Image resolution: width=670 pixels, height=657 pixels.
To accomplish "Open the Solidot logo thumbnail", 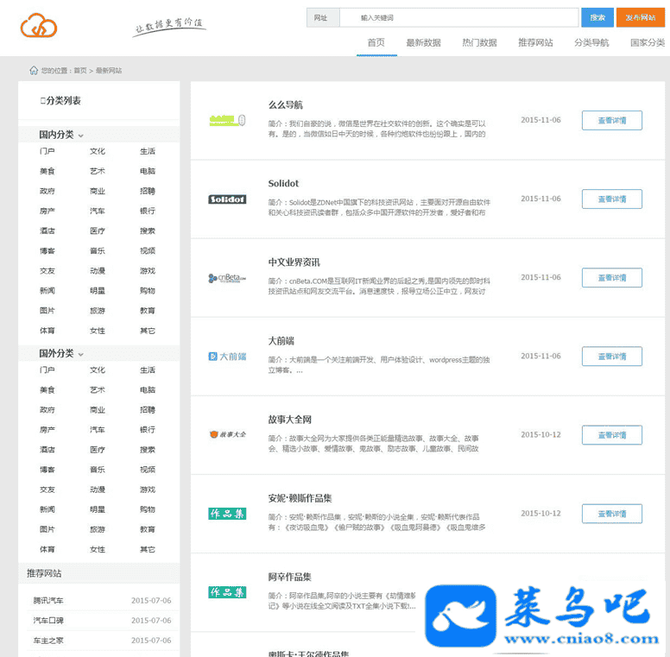I will pos(227,199).
